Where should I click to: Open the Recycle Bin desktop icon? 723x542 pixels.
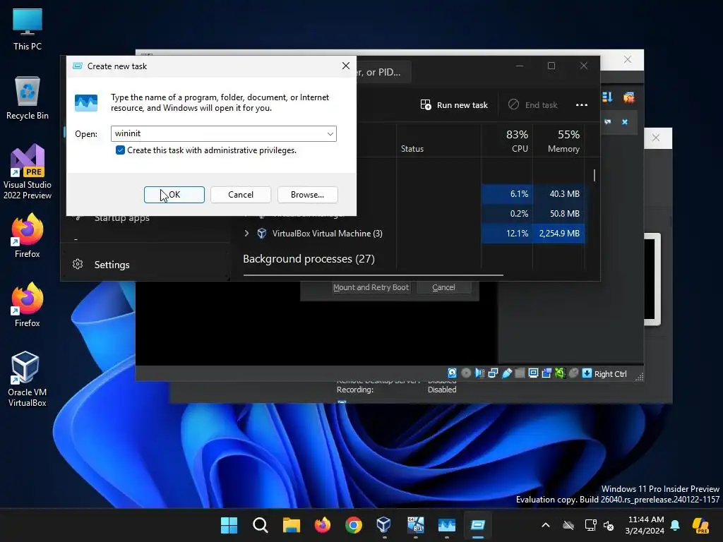(28, 98)
